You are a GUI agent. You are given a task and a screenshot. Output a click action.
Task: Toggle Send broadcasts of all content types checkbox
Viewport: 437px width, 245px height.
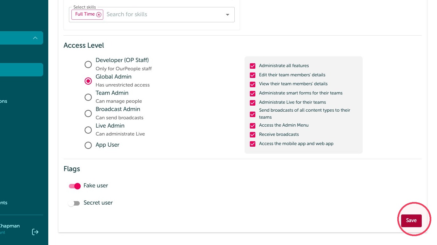[252, 114]
